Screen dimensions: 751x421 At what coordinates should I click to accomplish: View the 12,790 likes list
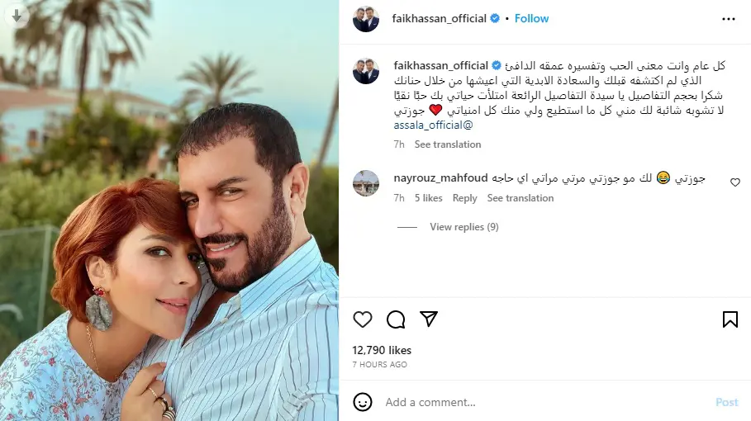tap(382, 350)
